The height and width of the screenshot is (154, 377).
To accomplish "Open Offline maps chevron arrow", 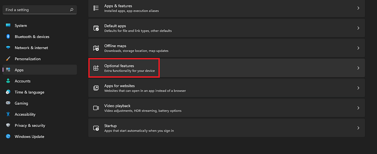I will 358,48.
